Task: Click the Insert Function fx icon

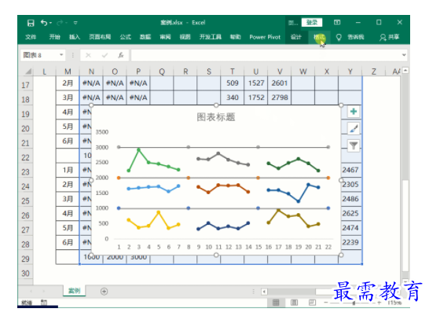Action: click(121, 55)
